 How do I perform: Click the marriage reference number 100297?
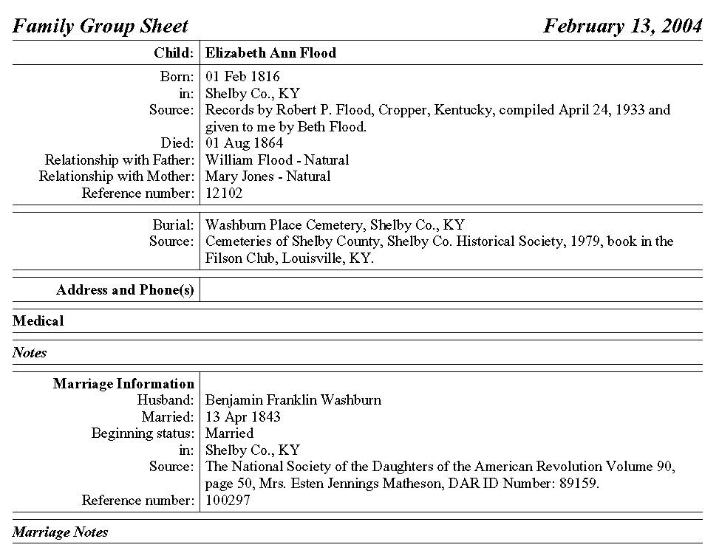coord(228,501)
